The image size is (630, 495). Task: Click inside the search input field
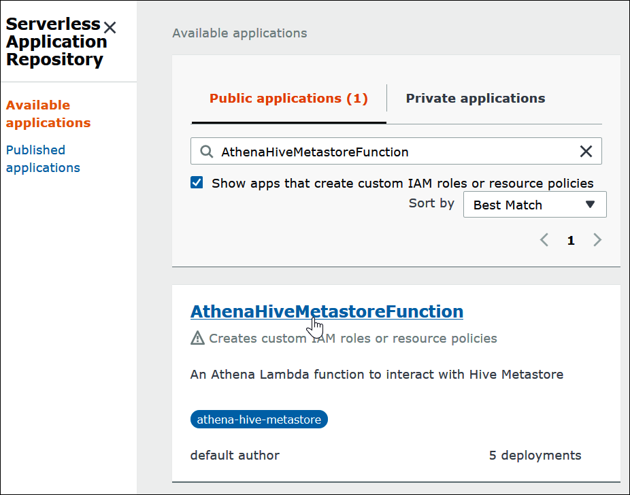click(374, 151)
